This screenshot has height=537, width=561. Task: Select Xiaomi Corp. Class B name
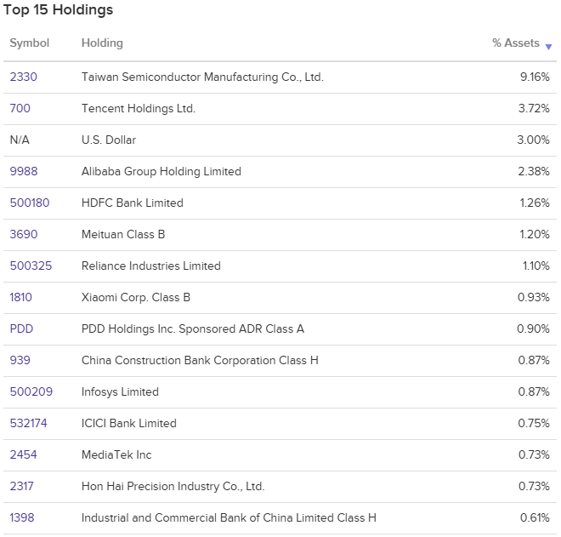pyautogui.click(x=136, y=297)
